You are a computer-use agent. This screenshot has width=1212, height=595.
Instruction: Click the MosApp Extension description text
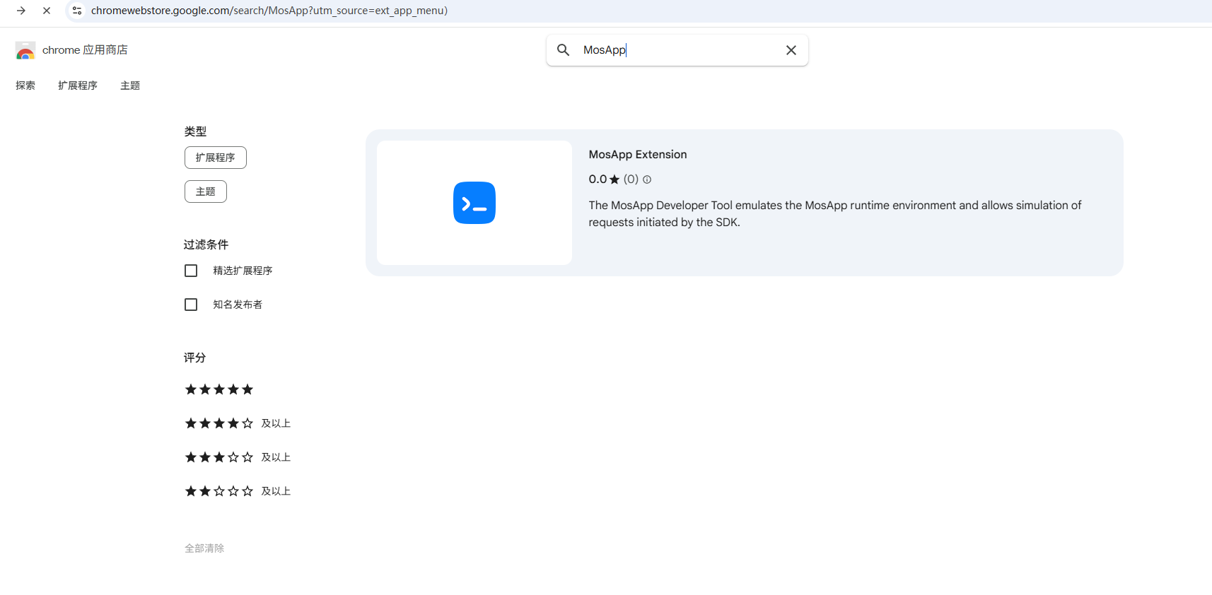pos(835,213)
